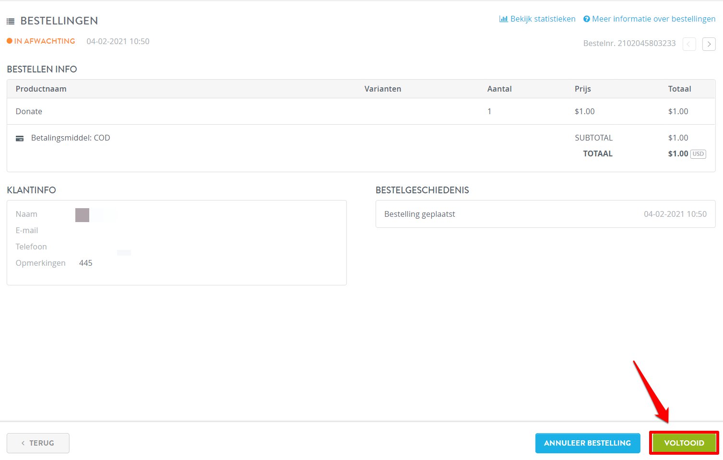Click the orders list icon beside BESTELLINGEN
723x460 pixels.
tap(11, 22)
